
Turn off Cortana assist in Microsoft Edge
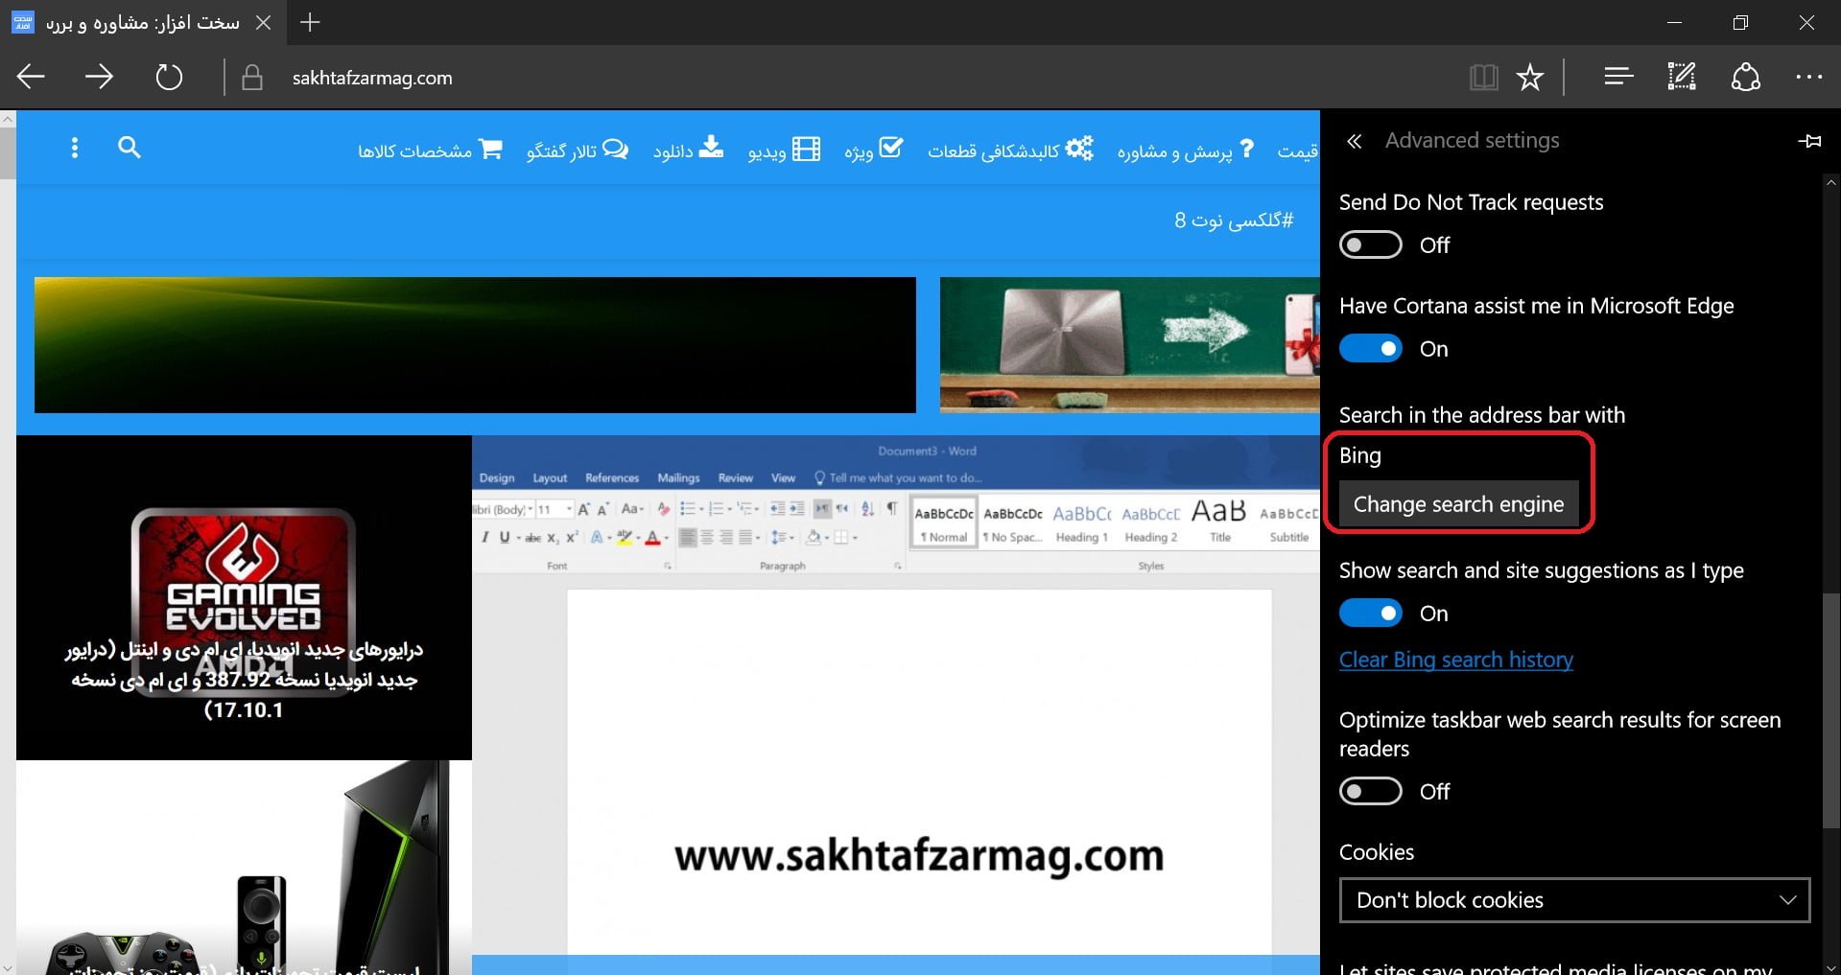click(x=1370, y=349)
